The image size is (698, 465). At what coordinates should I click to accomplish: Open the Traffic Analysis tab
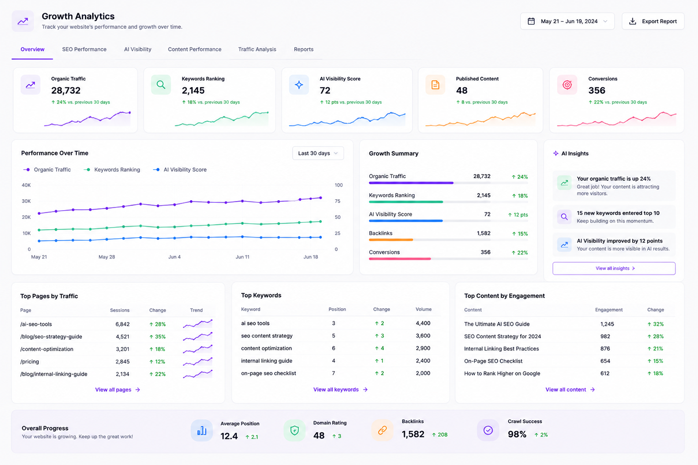tap(257, 49)
